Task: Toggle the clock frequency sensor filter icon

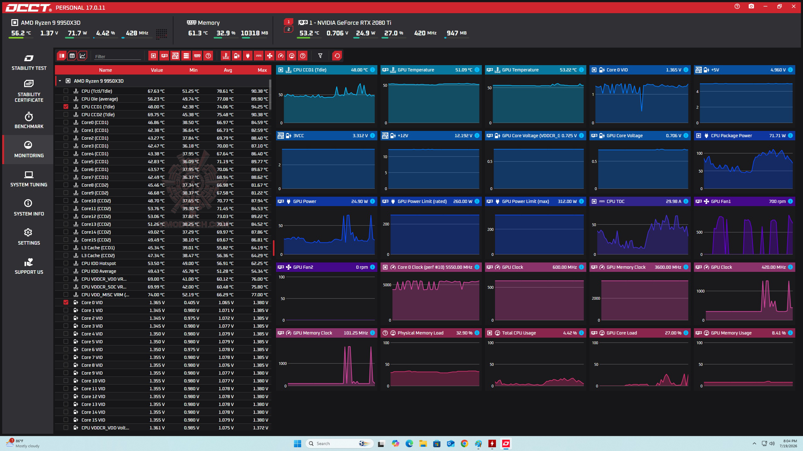Action: tap(281, 56)
